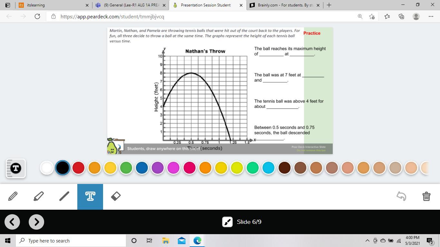Image resolution: width=440 pixels, height=247 pixels.
Task: Open Edge Settings and more menu
Action: pos(431,16)
